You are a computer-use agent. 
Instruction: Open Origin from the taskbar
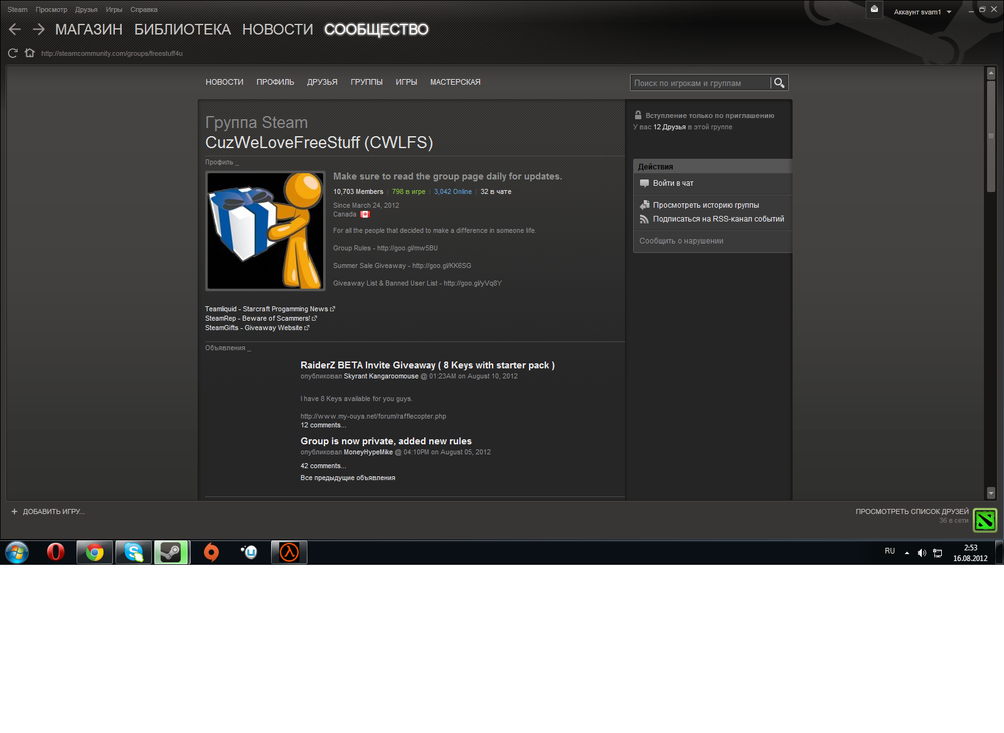[x=211, y=552]
